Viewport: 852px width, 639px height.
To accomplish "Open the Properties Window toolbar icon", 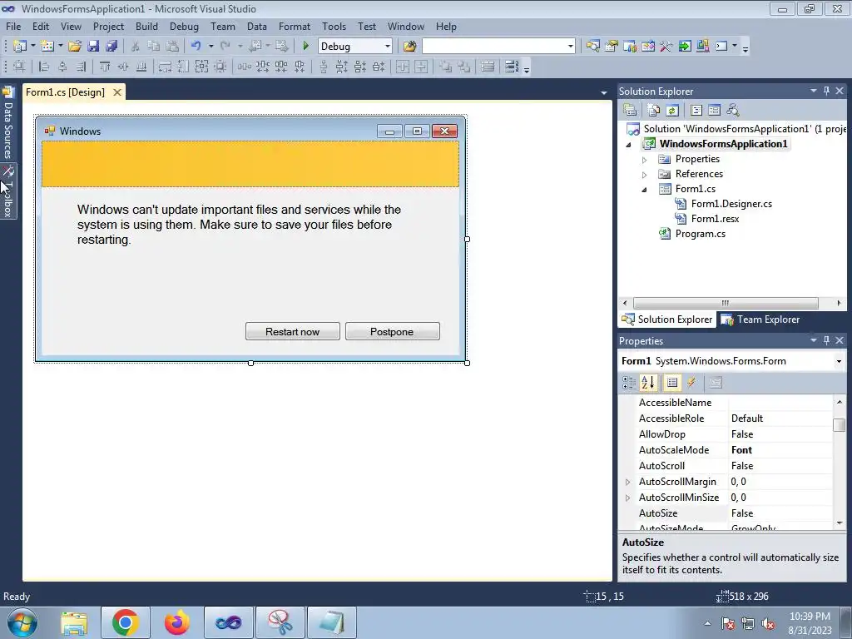I will (x=612, y=47).
